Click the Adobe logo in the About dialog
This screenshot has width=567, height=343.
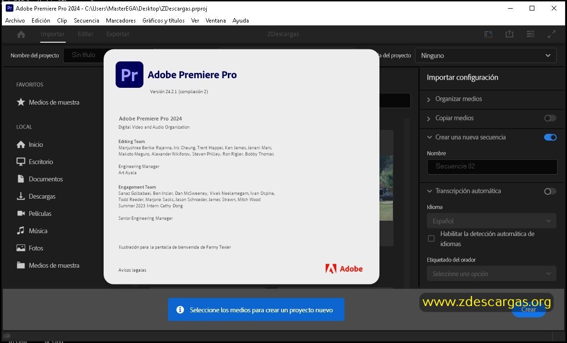[x=344, y=269]
